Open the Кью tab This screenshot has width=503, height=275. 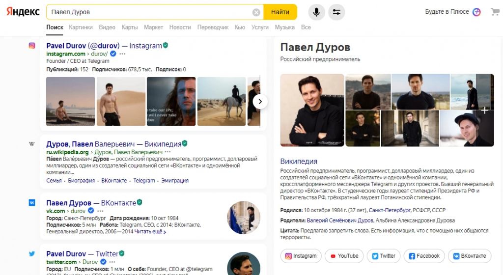(x=240, y=27)
